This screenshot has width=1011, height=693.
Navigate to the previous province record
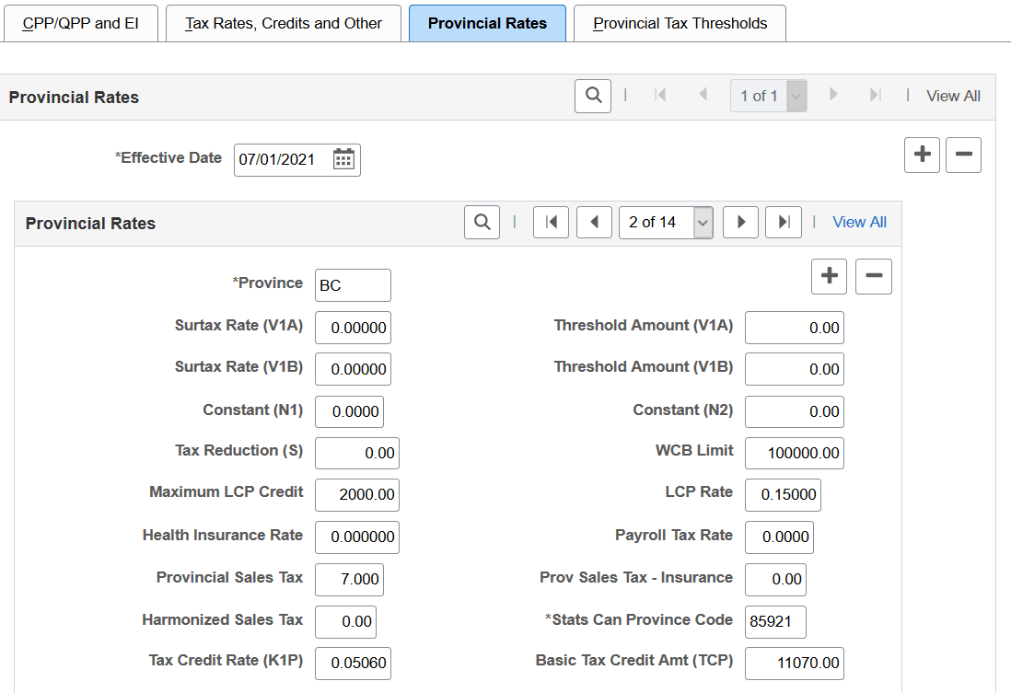pos(593,222)
